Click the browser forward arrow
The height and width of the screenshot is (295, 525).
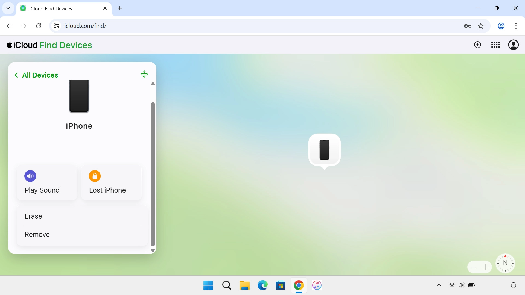point(24,26)
